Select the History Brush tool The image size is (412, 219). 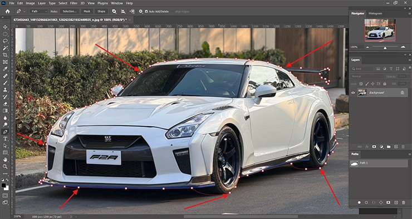[5, 97]
